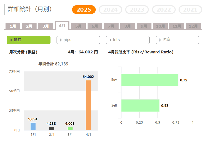
Task: Show the lots analysis view
Action: pyautogui.click(x=128, y=40)
